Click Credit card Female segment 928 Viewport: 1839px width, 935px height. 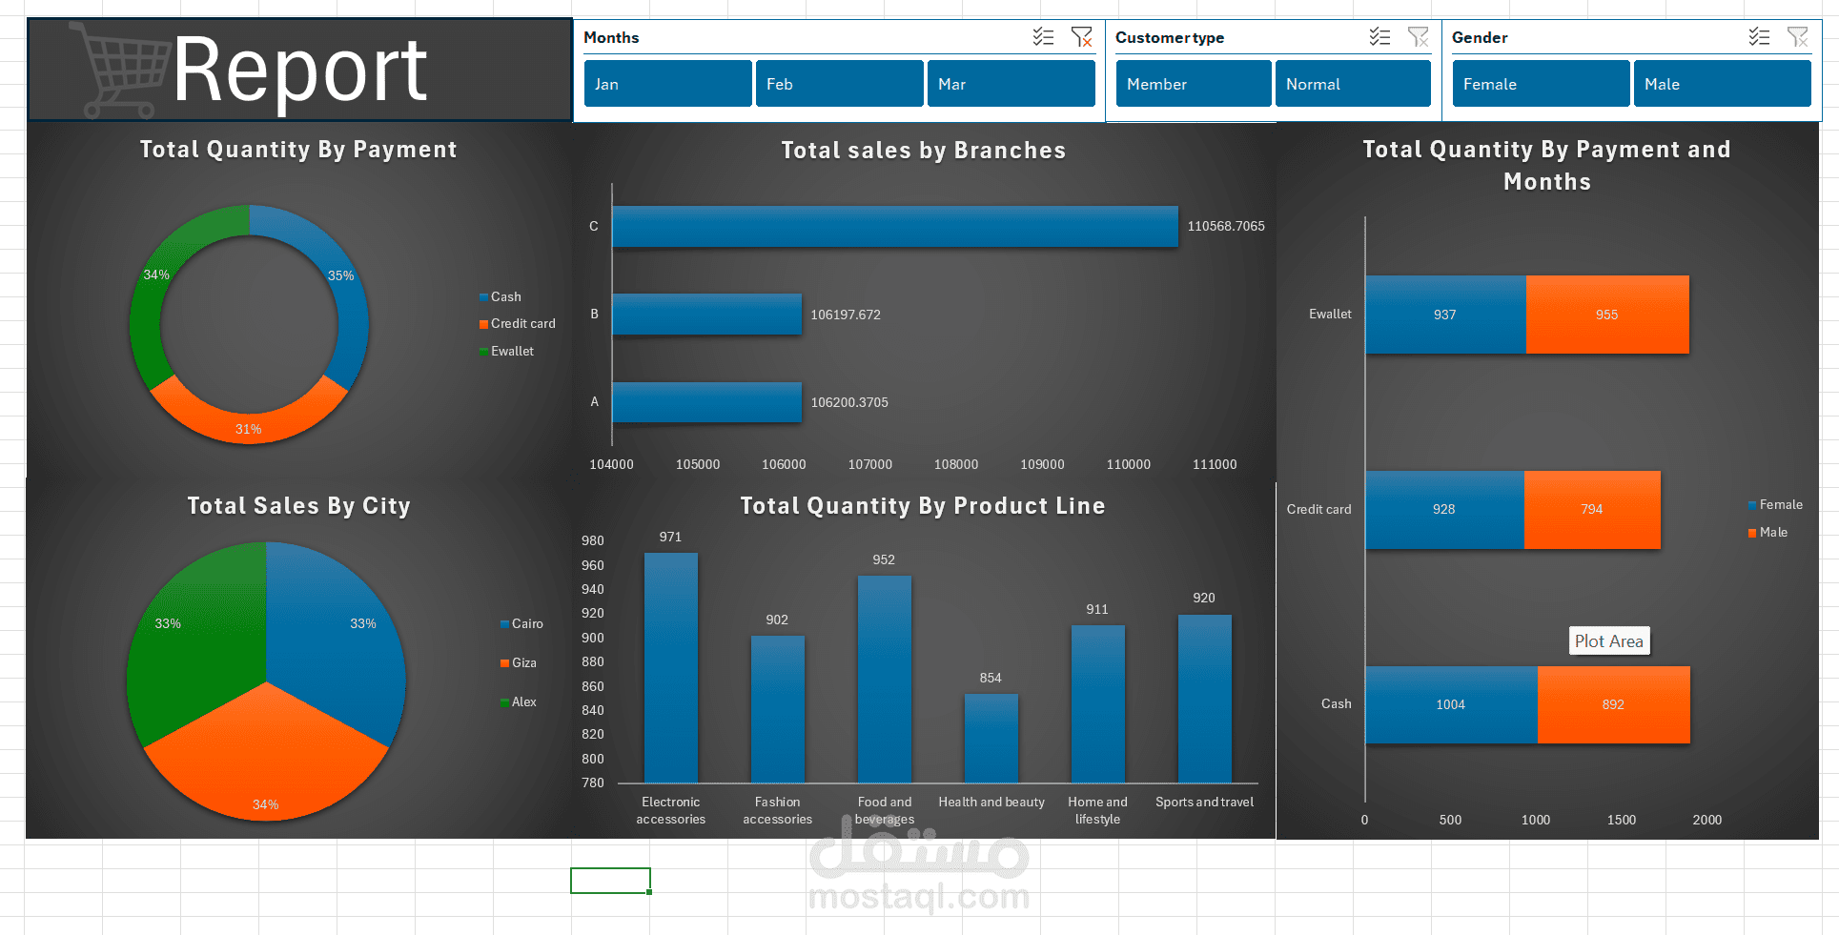(x=1444, y=510)
